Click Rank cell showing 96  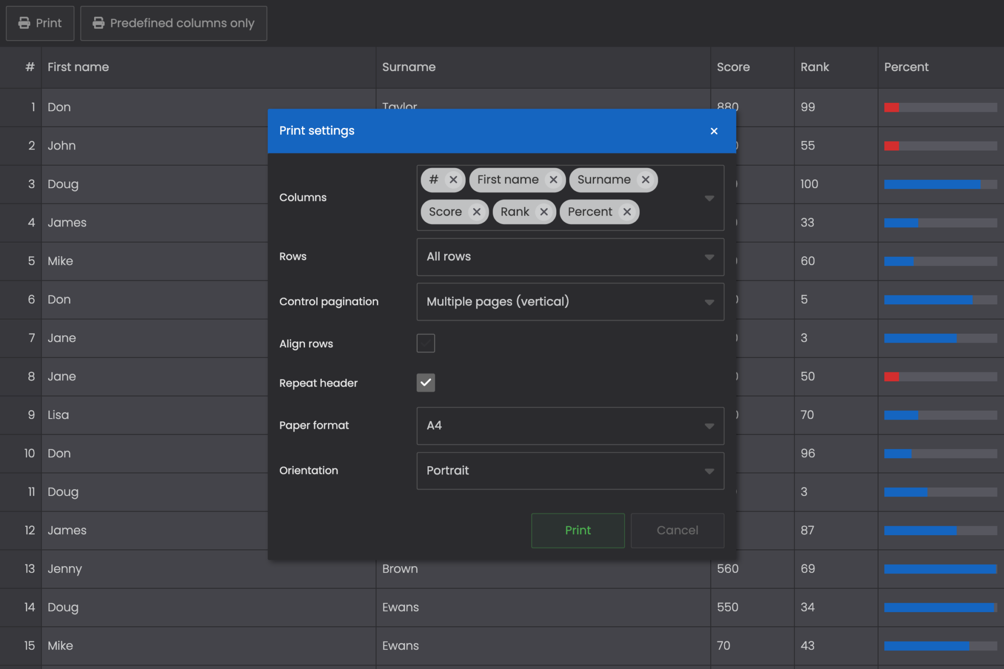(836, 453)
